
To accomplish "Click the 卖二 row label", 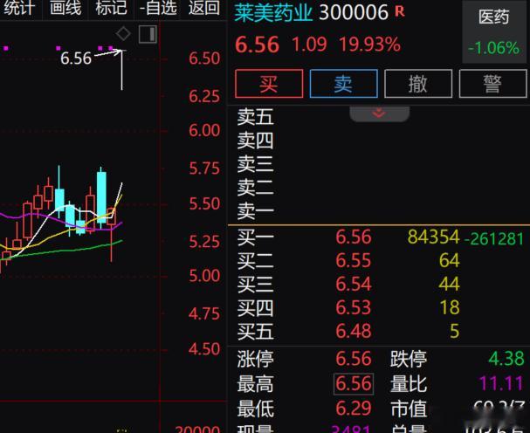I will (x=255, y=188).
